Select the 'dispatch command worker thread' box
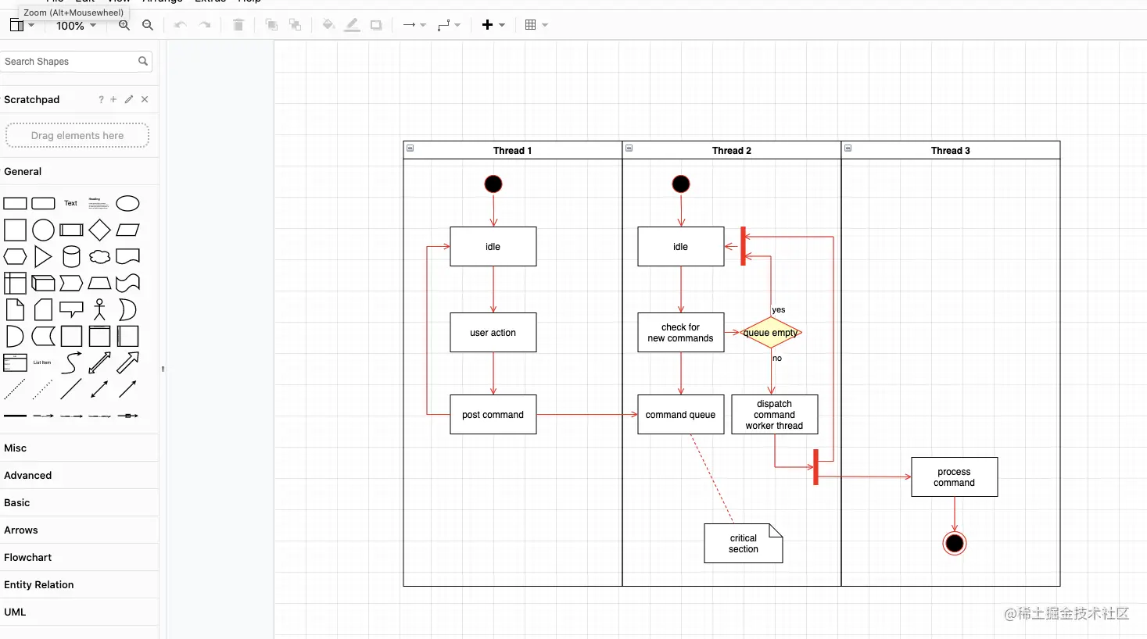Image resolution: width=1147 pixels, height=639 pixels. [x=775, y=415]
